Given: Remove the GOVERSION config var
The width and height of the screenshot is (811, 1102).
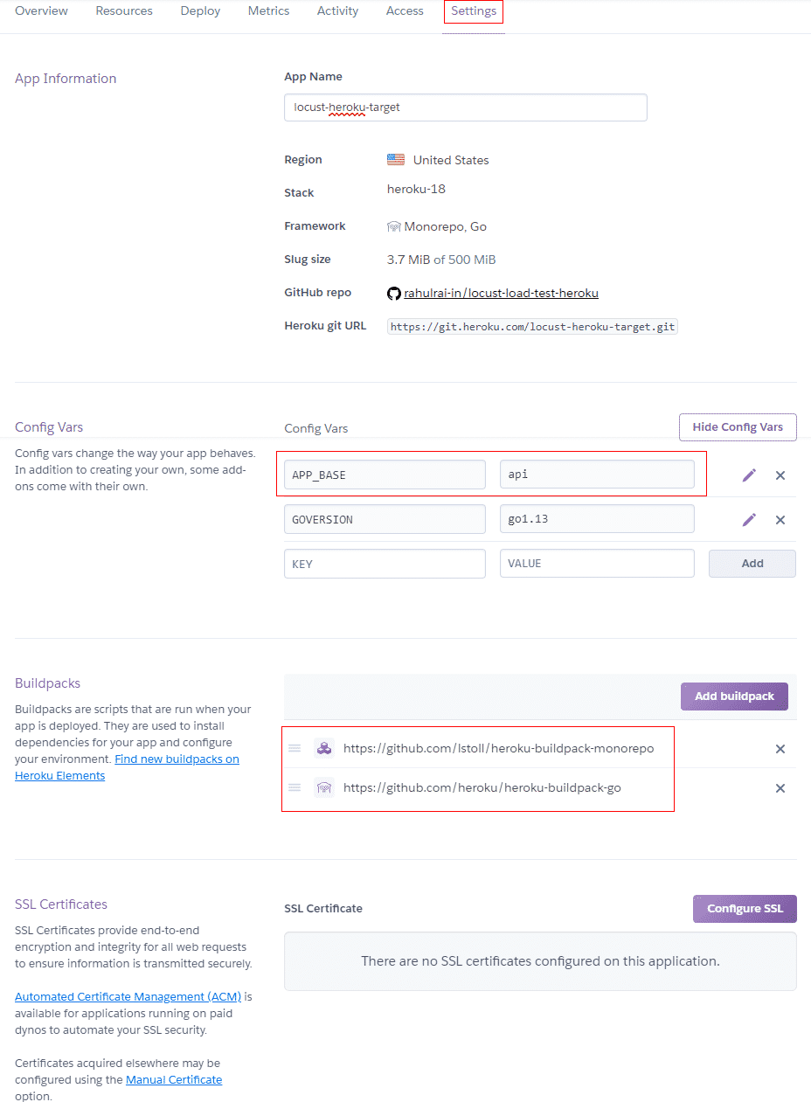Looking at the screenshot, I should (780, 520).
